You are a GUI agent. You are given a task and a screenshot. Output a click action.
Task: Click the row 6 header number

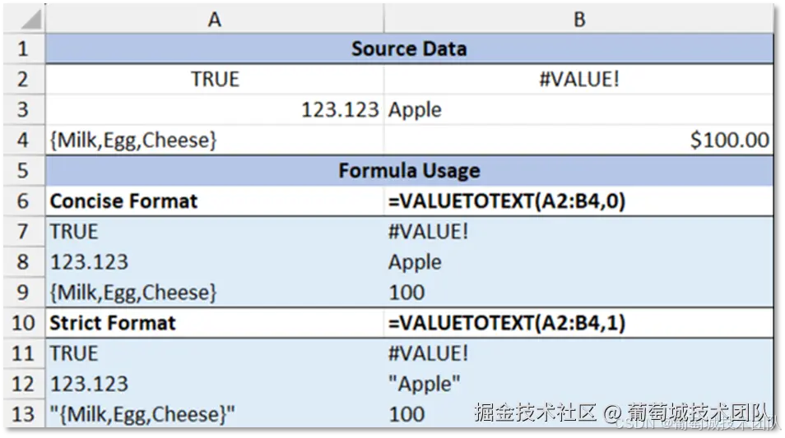(23, 201)
